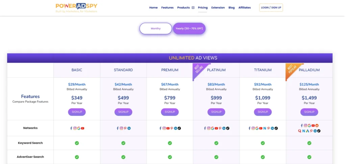The image size is (346, 164).
Task: Select Yearly (50-70% OFF) billing
Action: point(189,29)
